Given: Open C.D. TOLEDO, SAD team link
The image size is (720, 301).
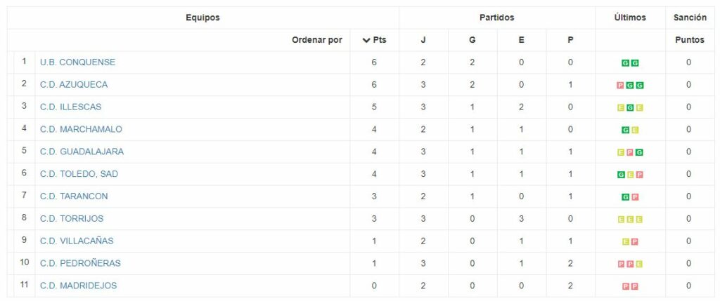Looking at the screenshot, I should [x=79, y=174].
